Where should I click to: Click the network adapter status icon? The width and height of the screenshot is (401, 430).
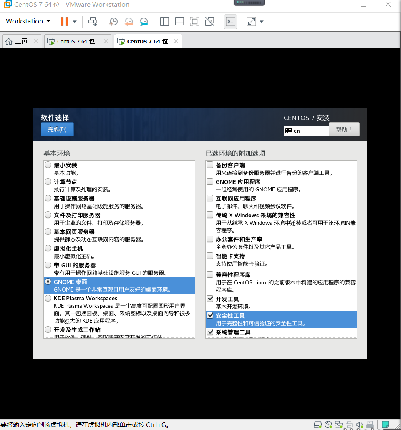pyautogui.click(x=339, y=425)
